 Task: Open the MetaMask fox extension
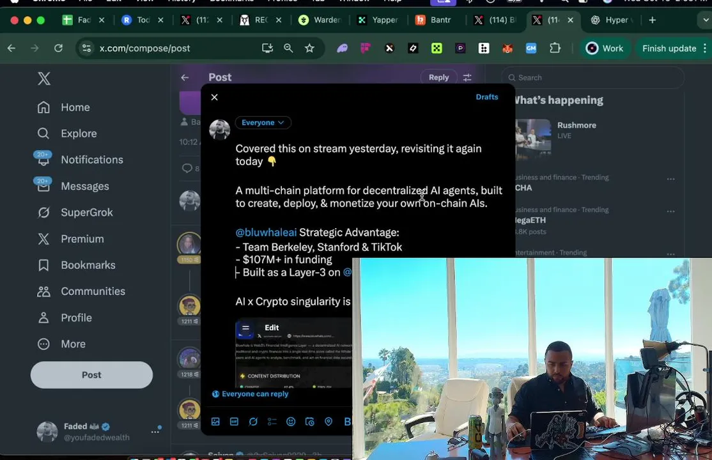tap(507, 48)
